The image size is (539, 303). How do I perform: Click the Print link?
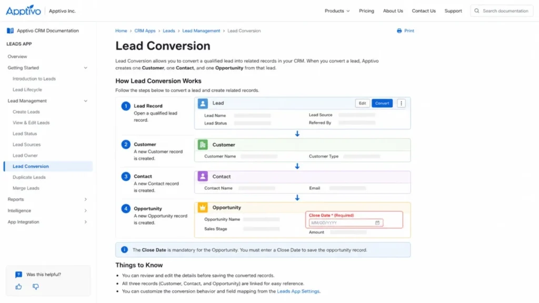pos(409,31)
